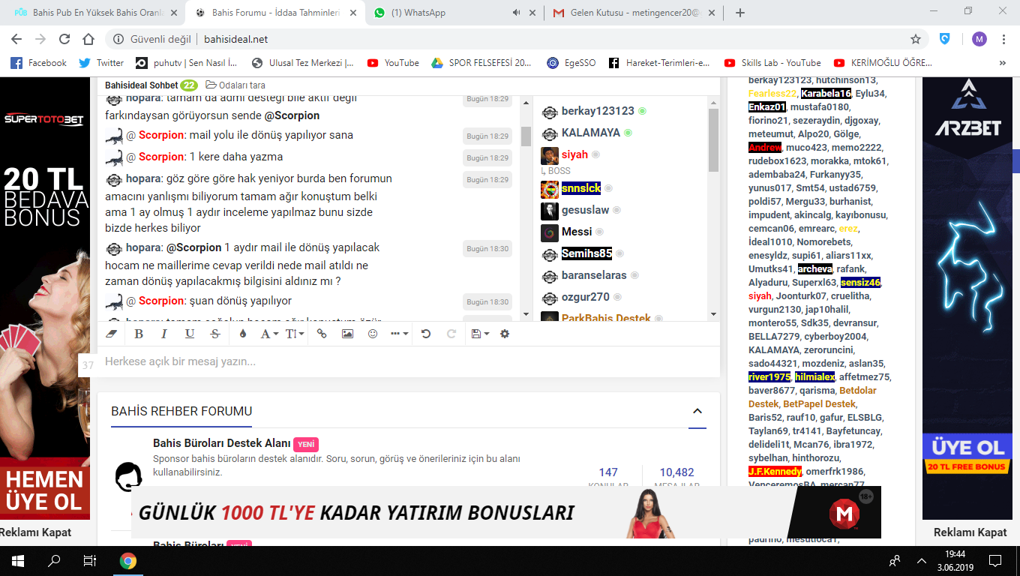Bookmark this page with star icon
Image resolution: width=1020 pixels, height=576 pixels.
tap(916, 39)
